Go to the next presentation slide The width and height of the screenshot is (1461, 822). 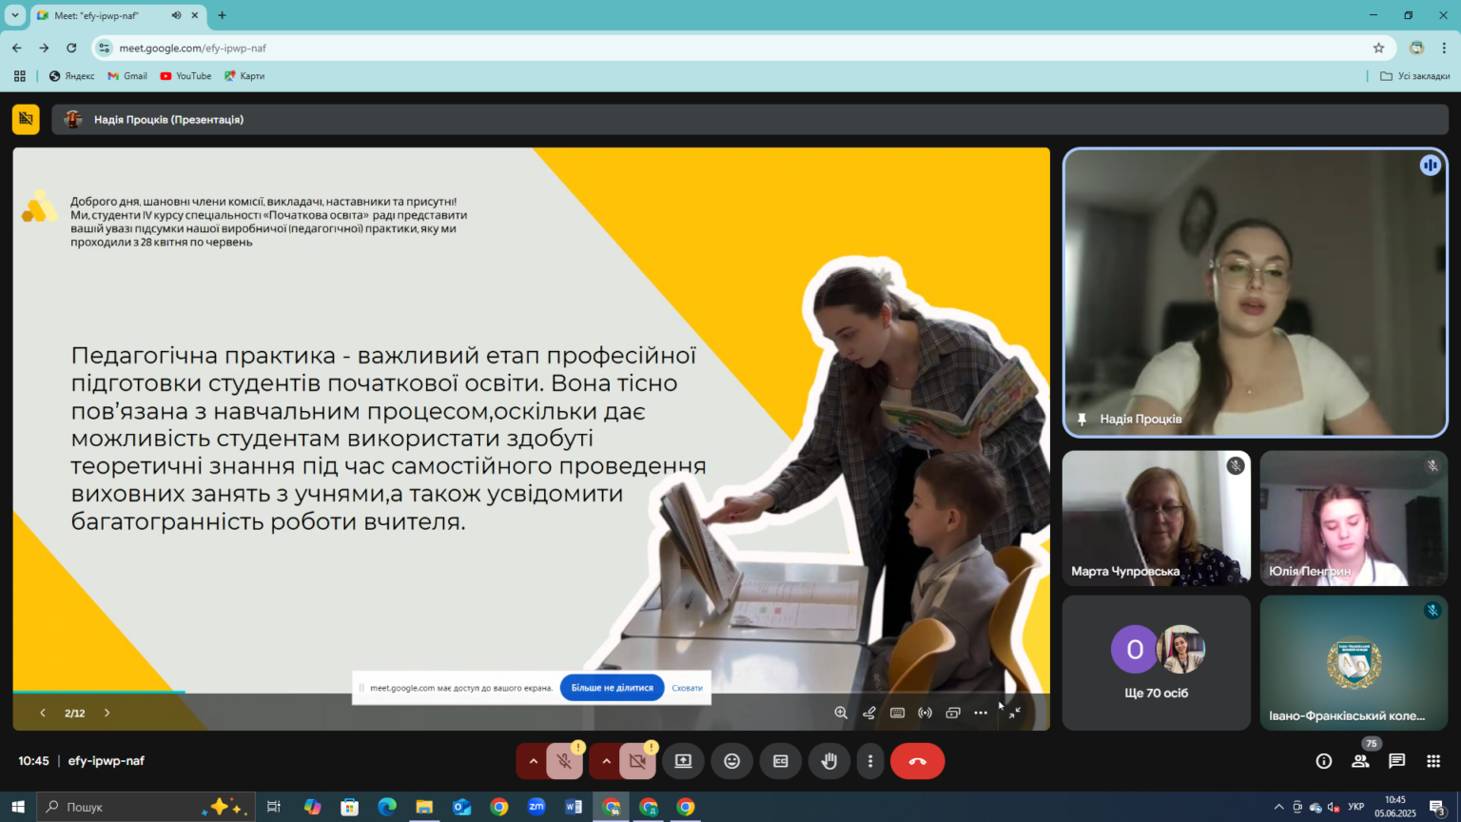point(107,713)
